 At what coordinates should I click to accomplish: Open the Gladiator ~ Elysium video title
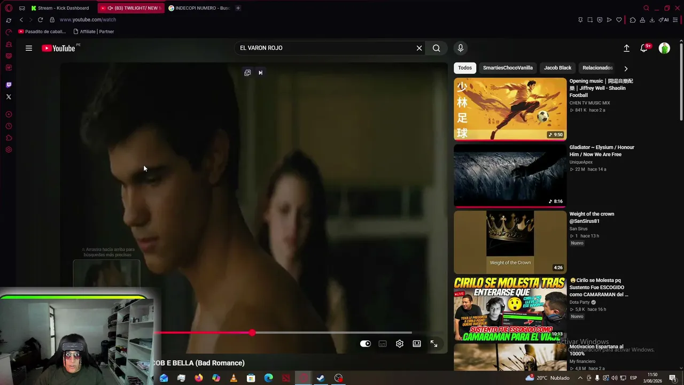602,151
